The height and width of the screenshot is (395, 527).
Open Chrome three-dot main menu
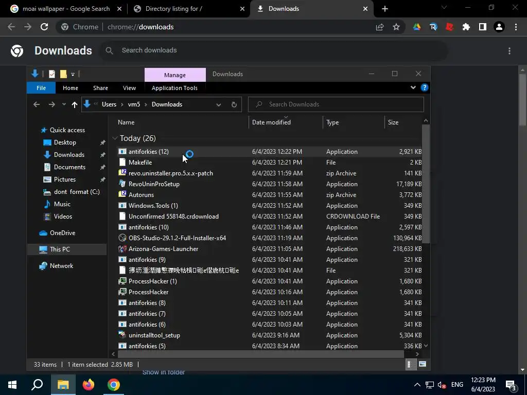pyautogui.click(x=516, y=27)
